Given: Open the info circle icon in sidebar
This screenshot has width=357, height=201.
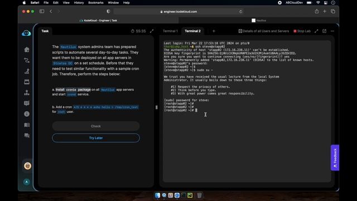Looking at the screenshot, I should (x=27, y=114).
